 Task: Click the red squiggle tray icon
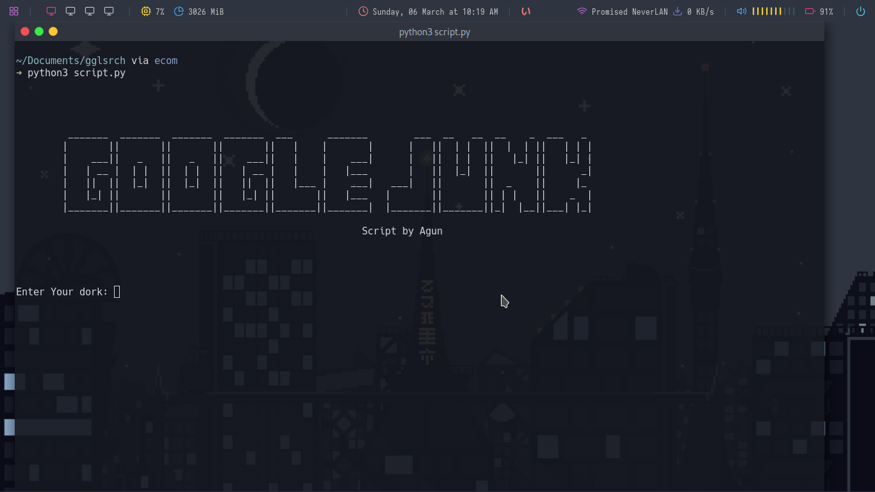(x=526, y=12)
